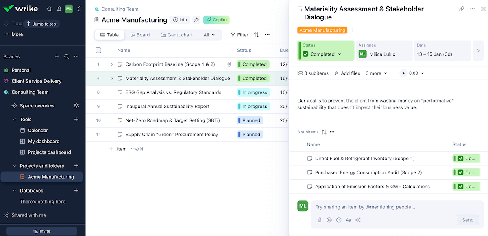Screen dimensions: 488x236
Task: Switch to the Board view tab
Action: [140, 35]
